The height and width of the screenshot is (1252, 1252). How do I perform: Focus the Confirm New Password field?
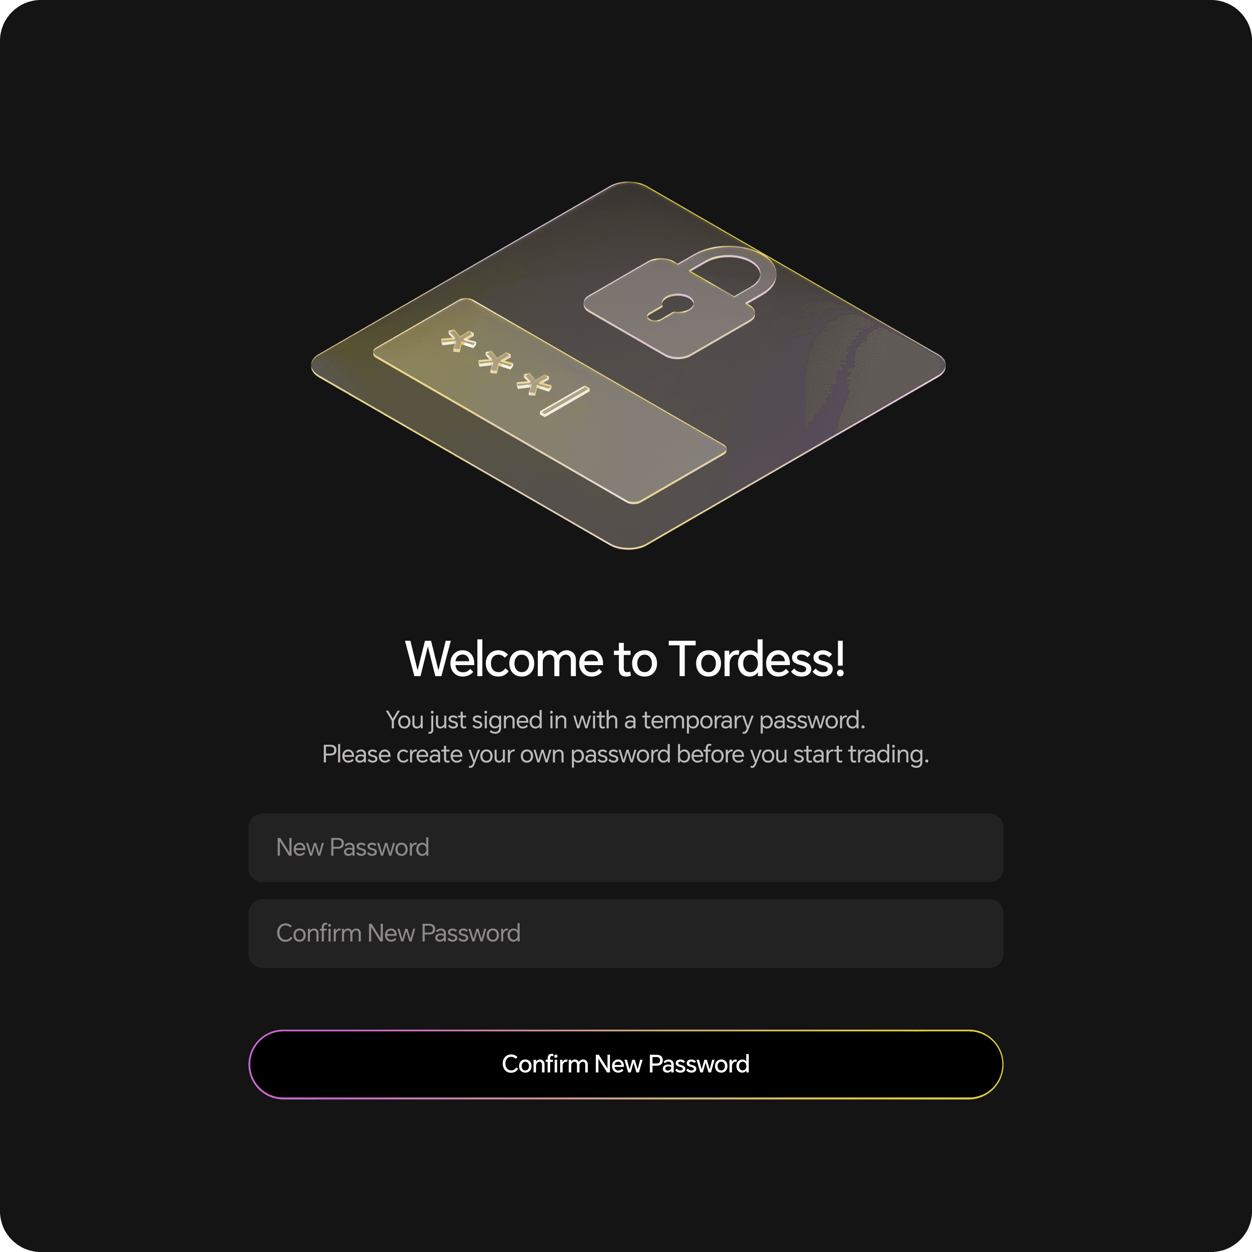[626, 934]
